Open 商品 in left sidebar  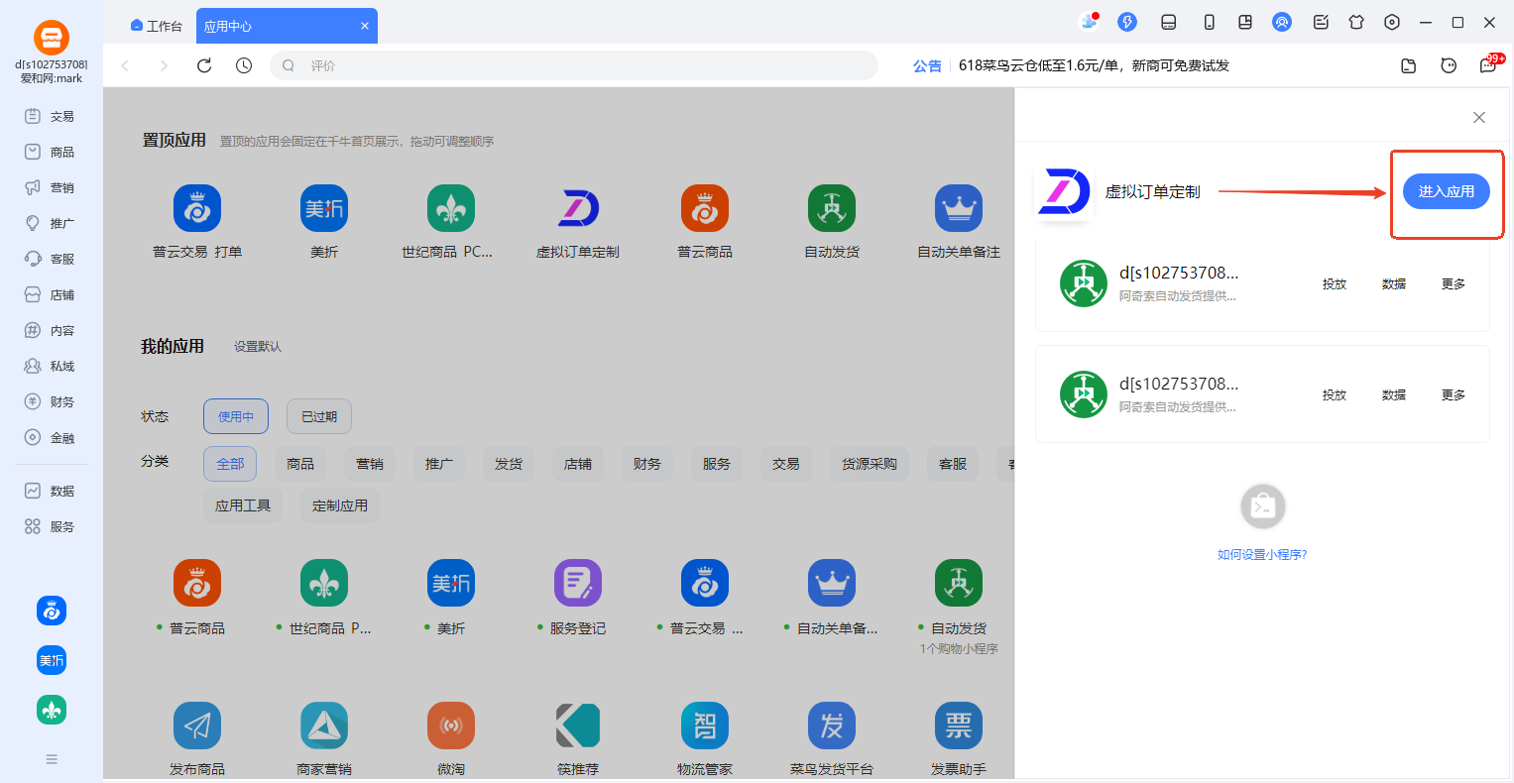tap(51, 152)
